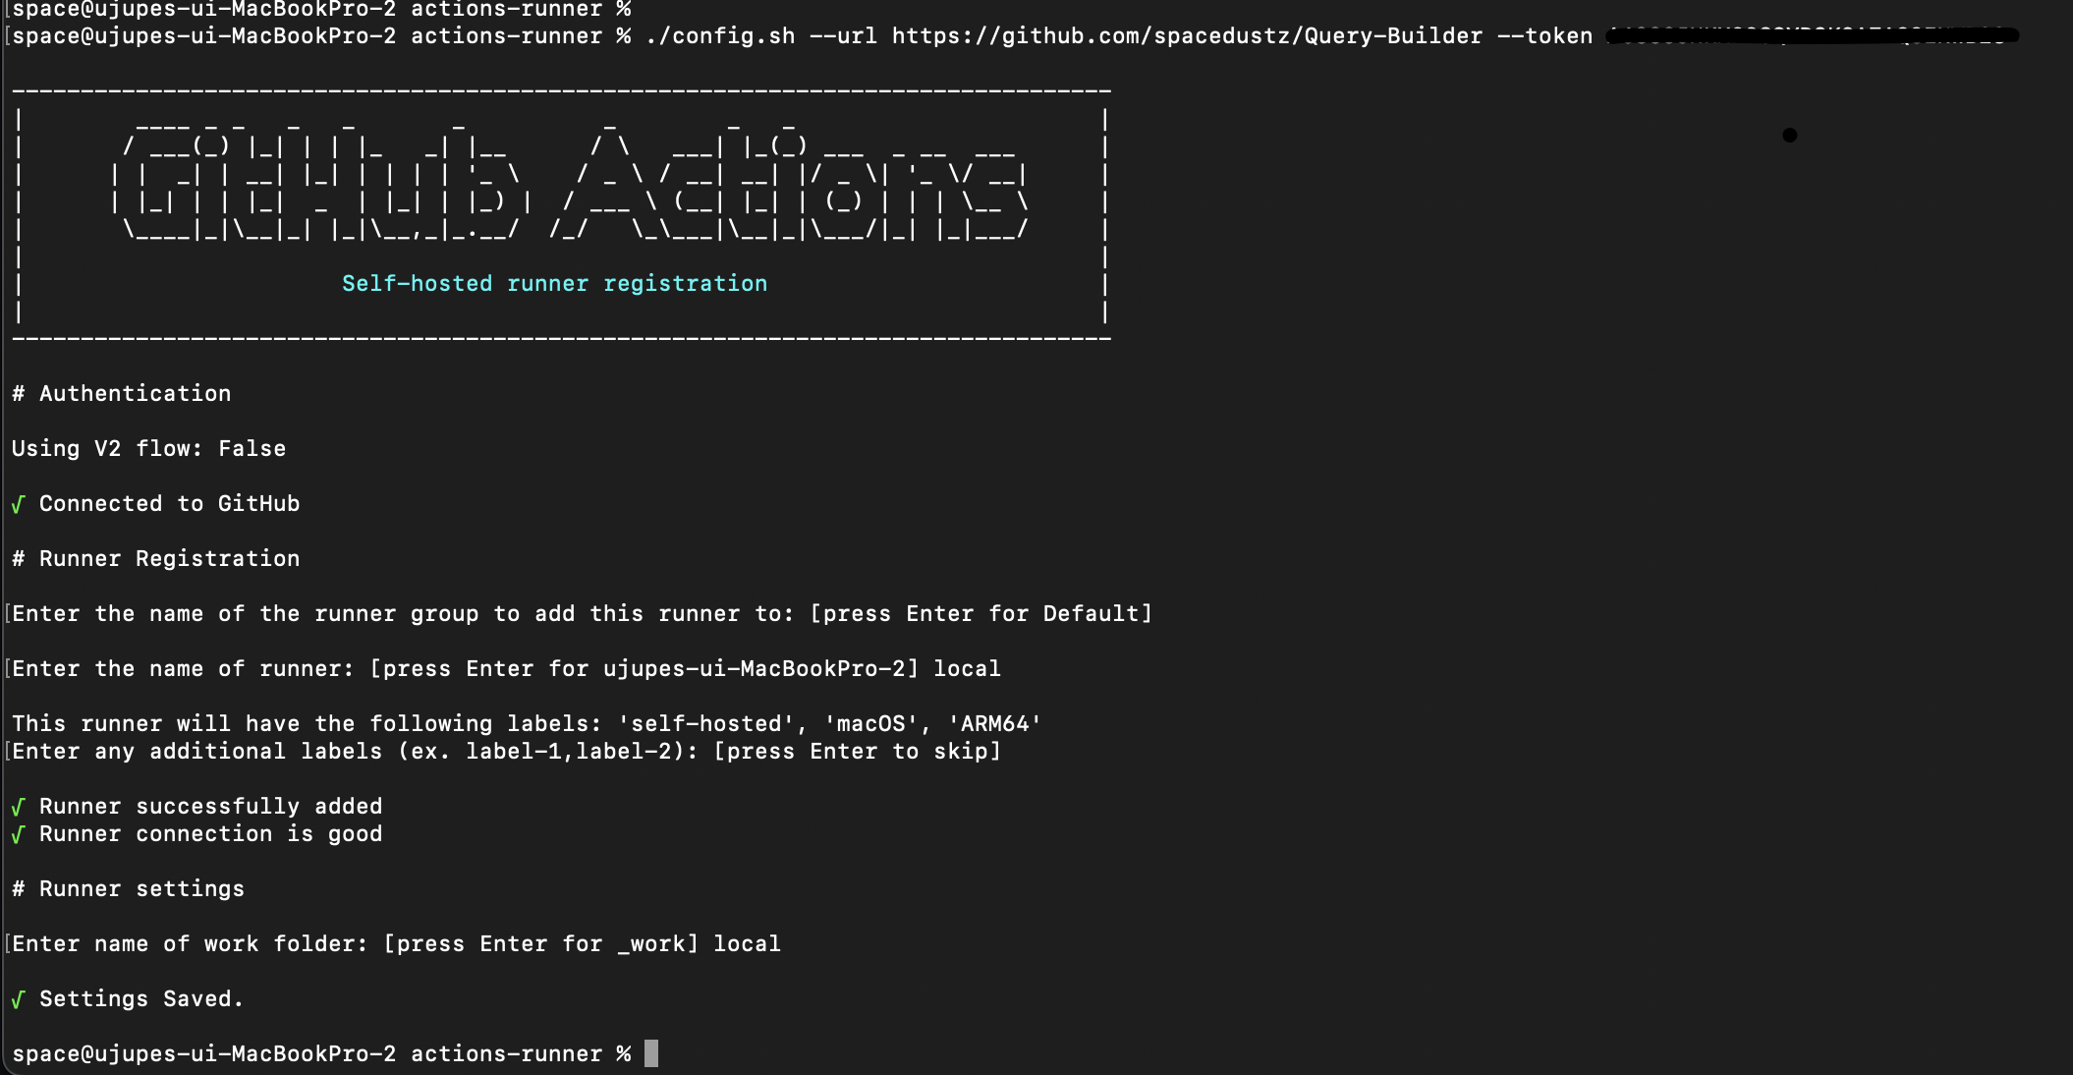2073x1075 pixels.
Task: Click the checkmark beside Runner connection is good
Action: click(x=18, y=835)
